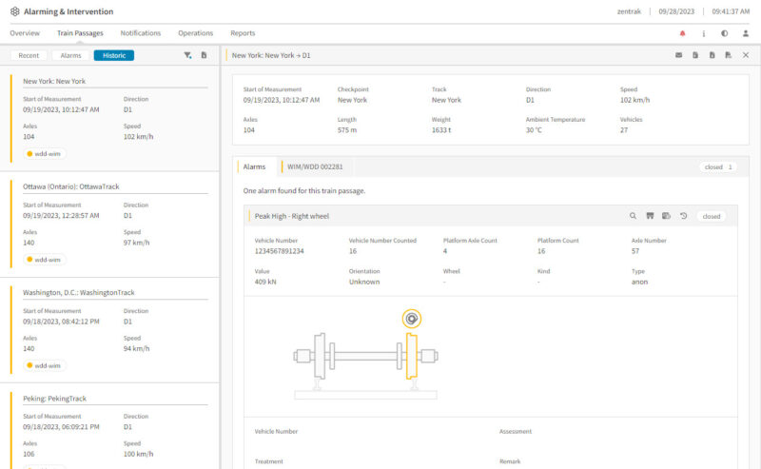Toggle the dark/light contrast theme icon
Image resolution: width=761 pixels, height=469 pixels.
click(x=724, y=33)
